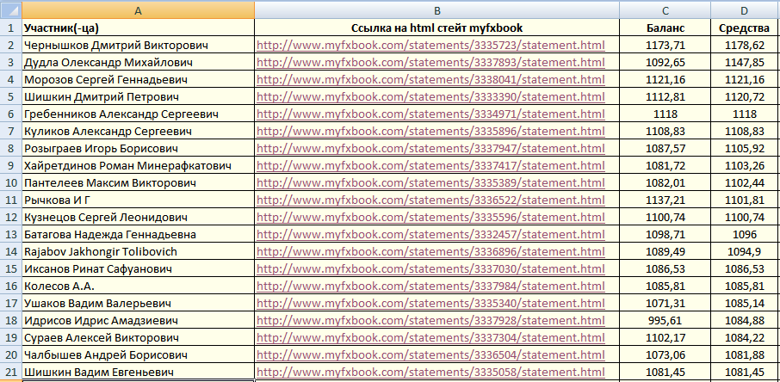
Task: Open statement link 3334971
Action: tap(430, 114)
